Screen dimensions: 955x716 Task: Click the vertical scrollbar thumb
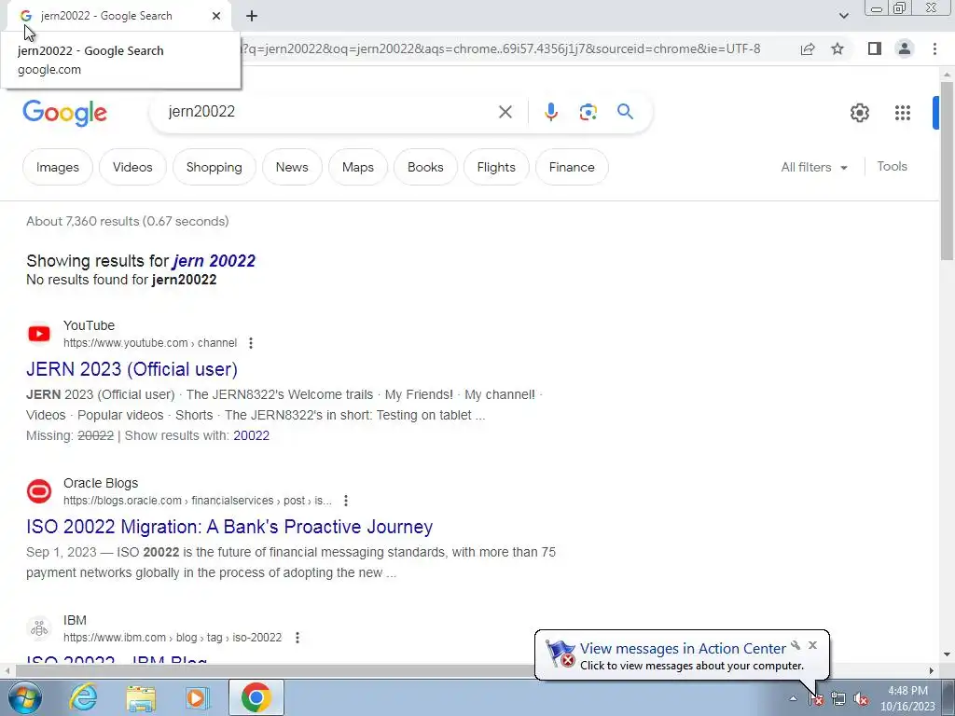pos(948,171)
